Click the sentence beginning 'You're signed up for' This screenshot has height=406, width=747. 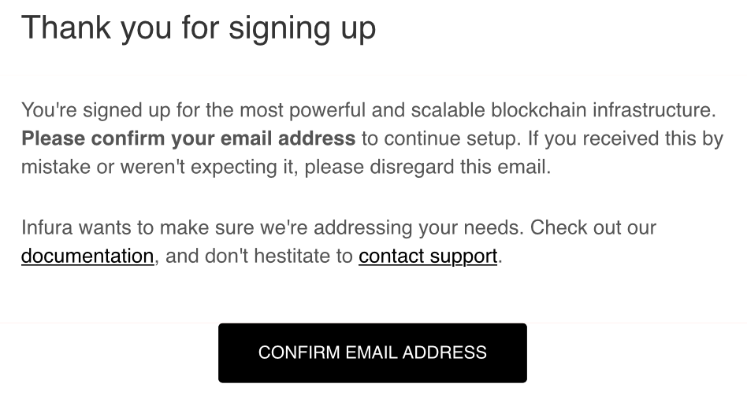click(369, 110)
